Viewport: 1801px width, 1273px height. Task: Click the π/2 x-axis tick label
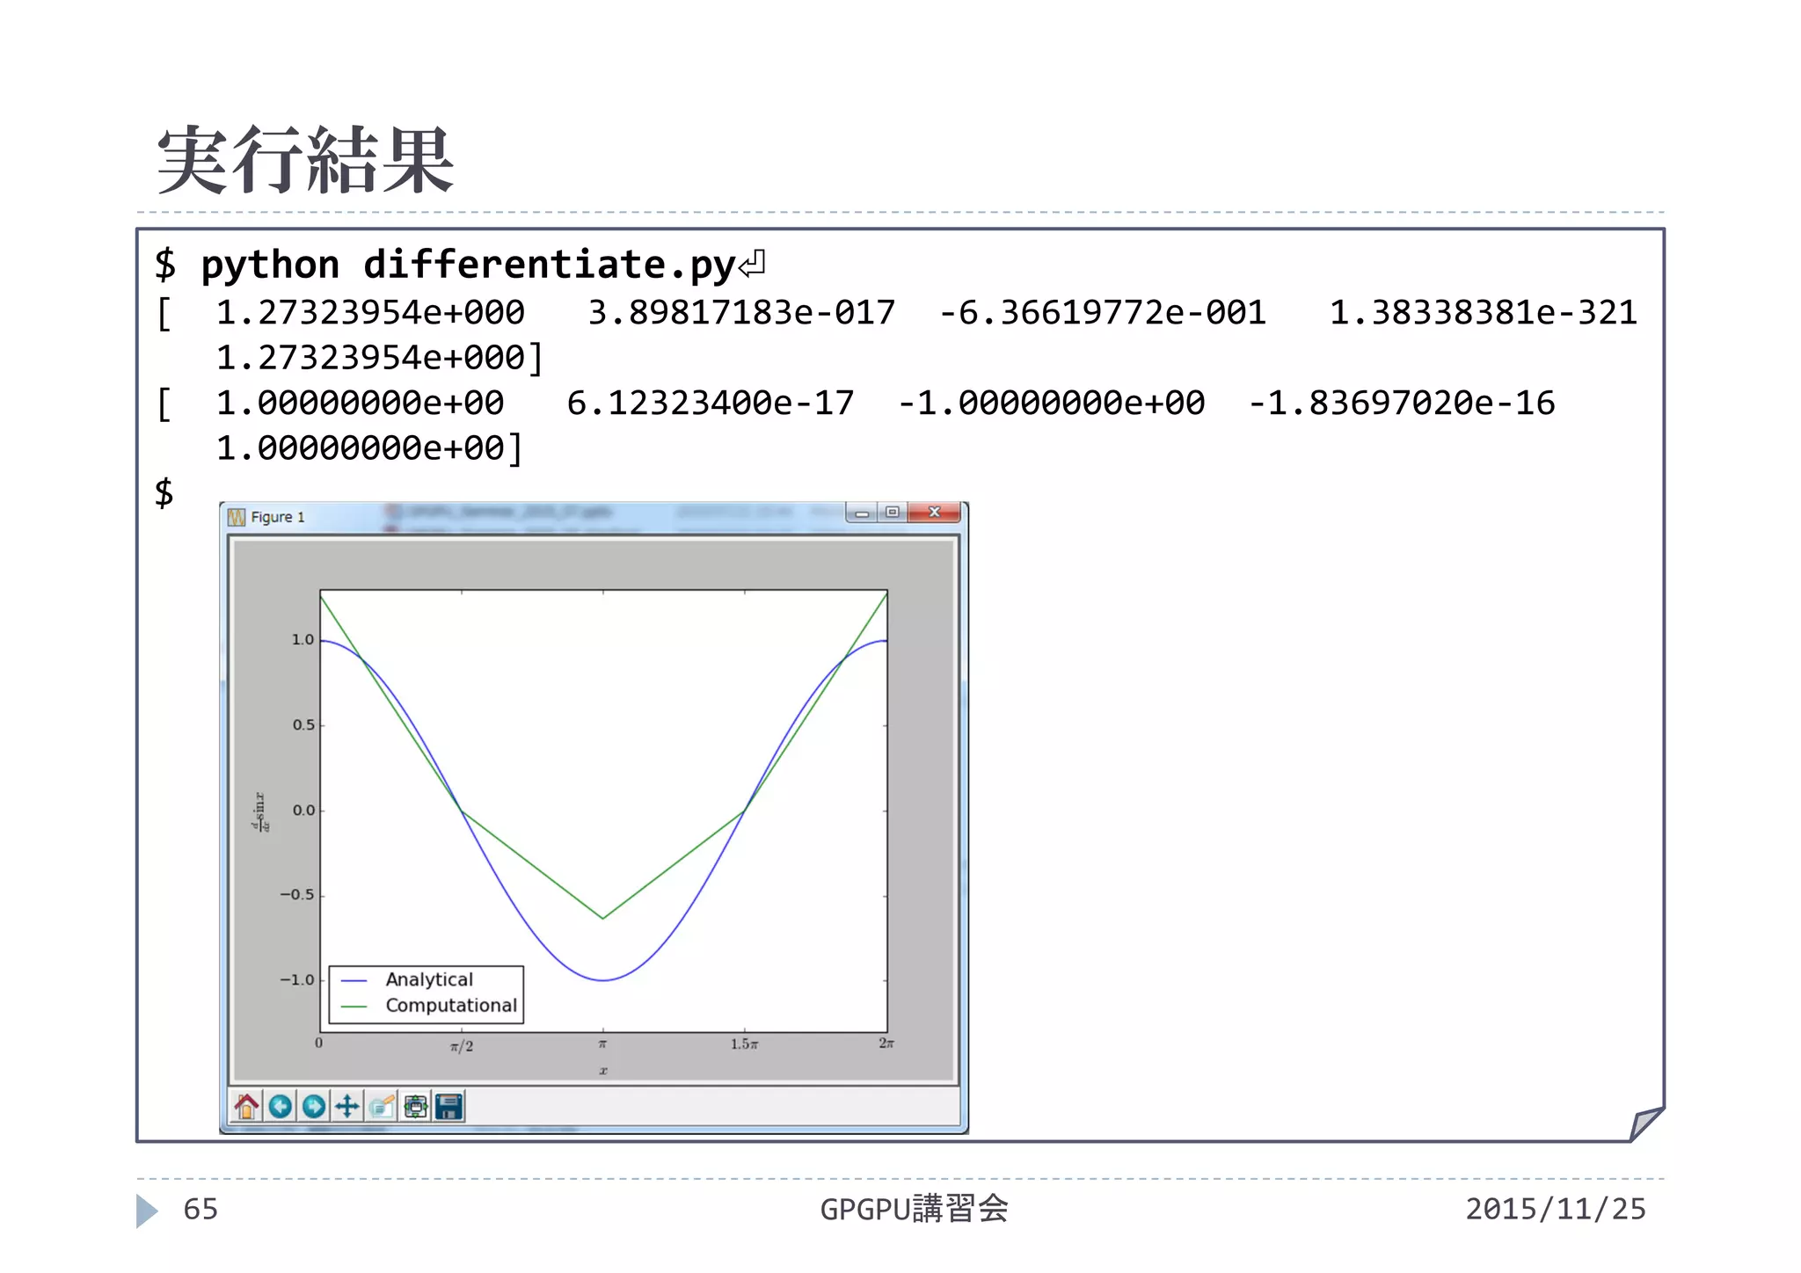click(x=462, y=1045)
